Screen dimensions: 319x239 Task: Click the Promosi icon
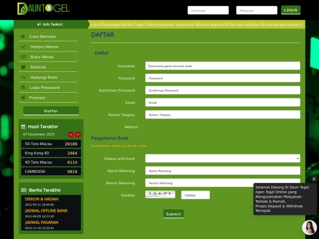(24, 97)
